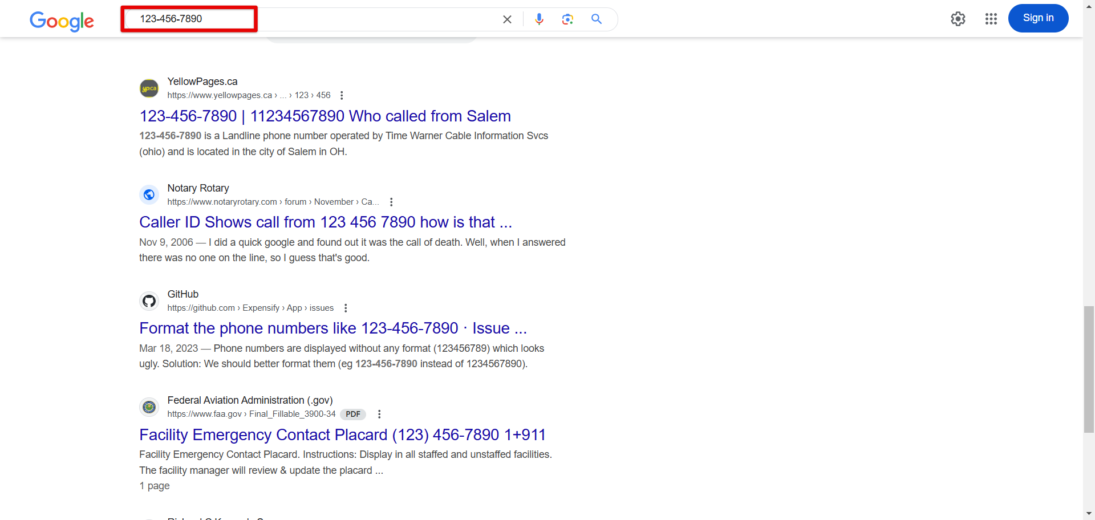Click the page scrollbar thumb
This screenshot has height=520, width=1095.
click(x=1089, y=369)
